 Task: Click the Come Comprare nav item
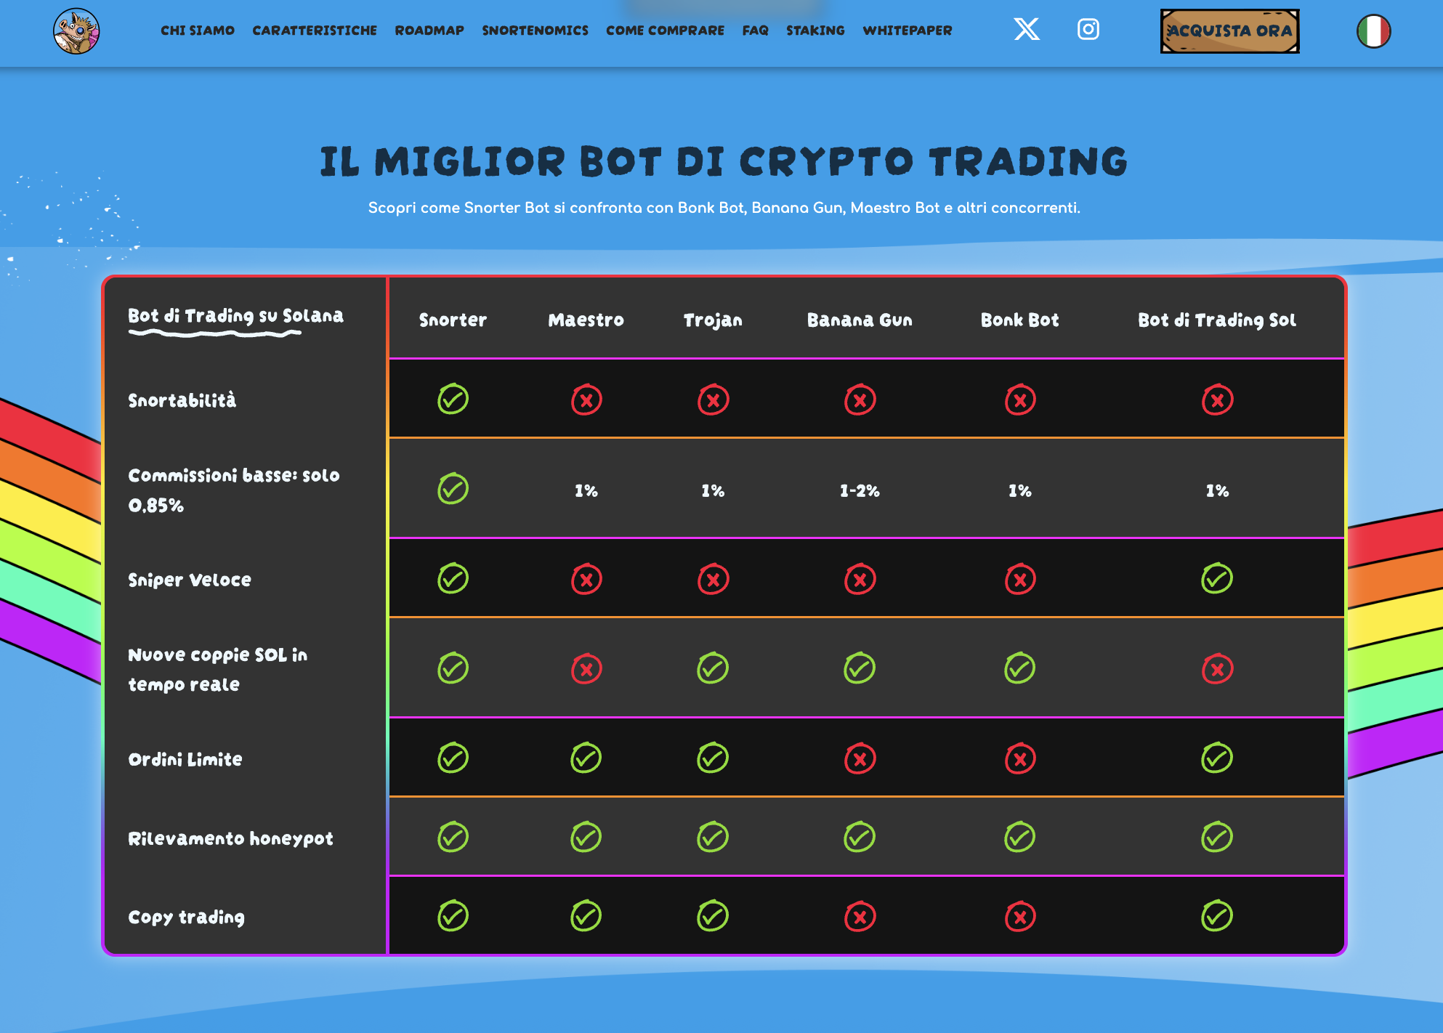pos(665,31)
